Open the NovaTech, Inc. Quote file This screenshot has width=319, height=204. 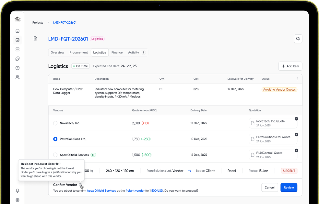click(x=273, y=123)
